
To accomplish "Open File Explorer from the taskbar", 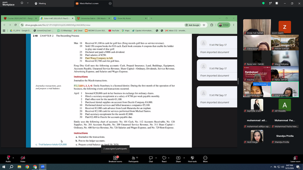I will pos(19,167).
